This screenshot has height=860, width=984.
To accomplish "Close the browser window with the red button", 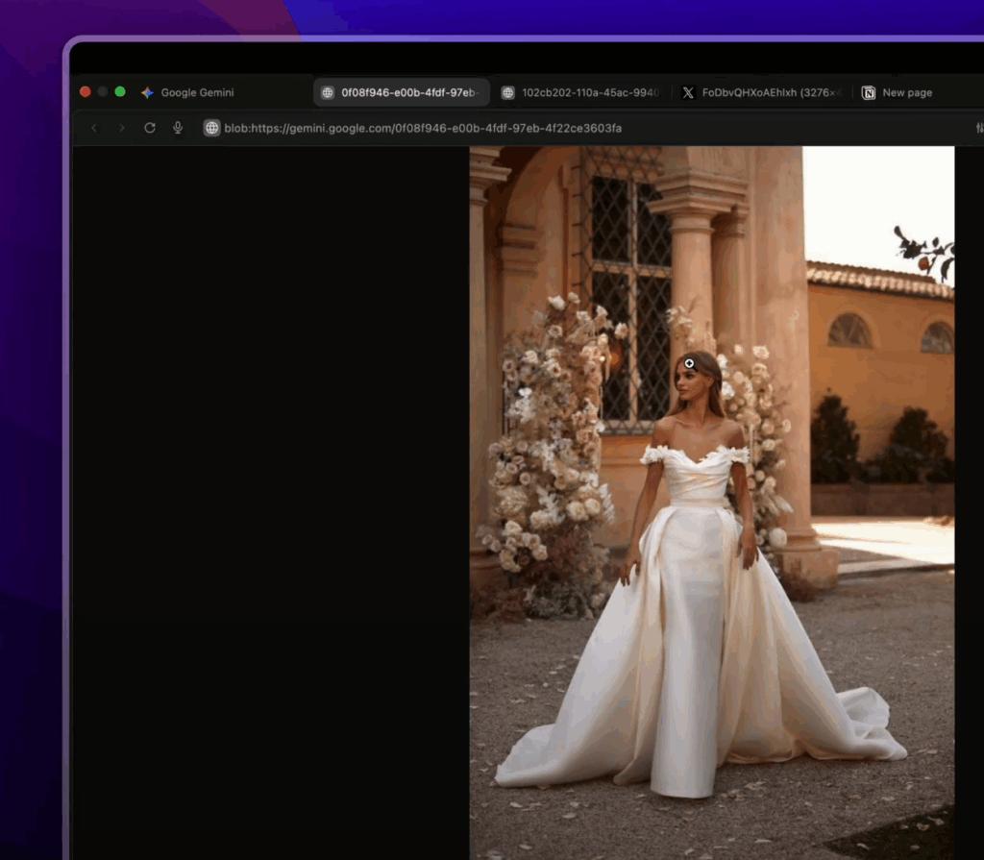I will coord(86,92).
